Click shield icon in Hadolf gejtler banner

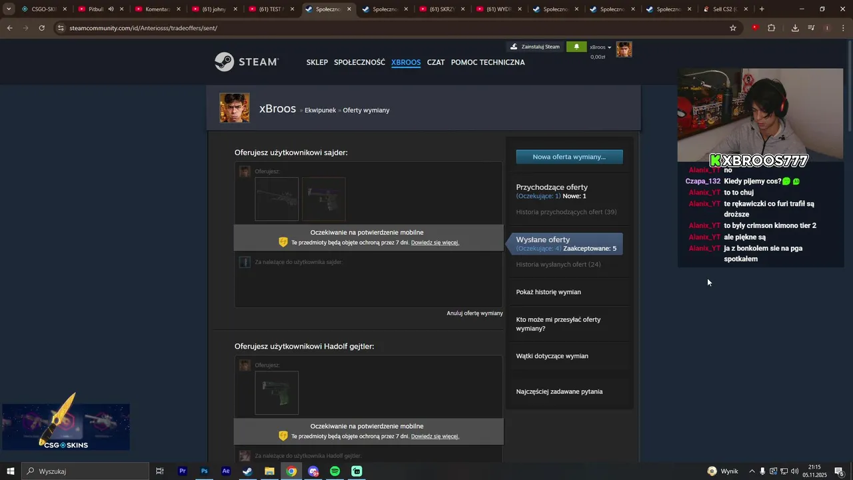click(x=283, y=436)
